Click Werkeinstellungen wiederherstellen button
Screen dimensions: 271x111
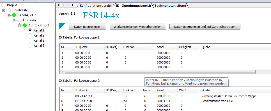pos(137,27)
